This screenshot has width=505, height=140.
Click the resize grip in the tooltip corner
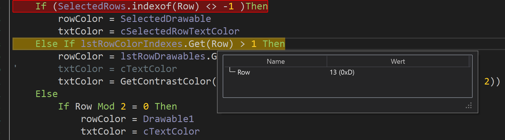point(469,106)
